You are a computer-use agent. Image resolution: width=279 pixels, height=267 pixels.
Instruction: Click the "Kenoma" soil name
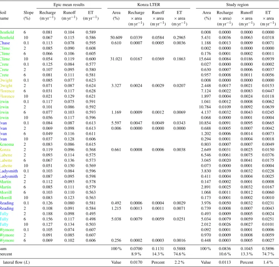click(x=7, y=144)
